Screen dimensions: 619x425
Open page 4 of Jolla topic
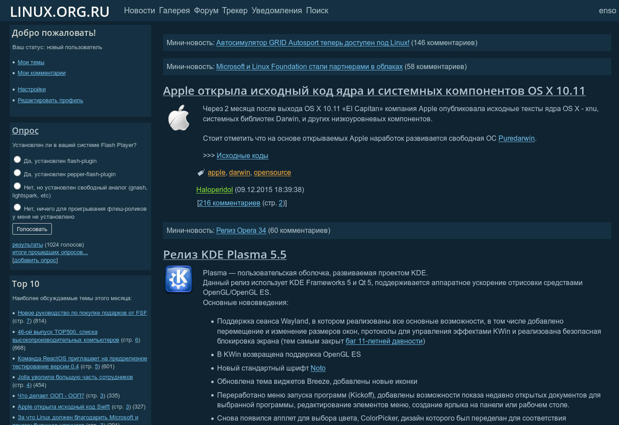(x=29, y=385)
